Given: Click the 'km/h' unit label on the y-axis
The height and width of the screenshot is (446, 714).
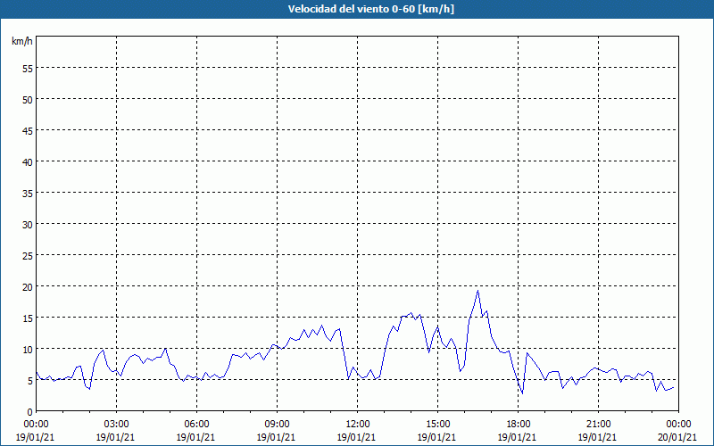Looking at the screenshot, I should click(x=21, y=41).
